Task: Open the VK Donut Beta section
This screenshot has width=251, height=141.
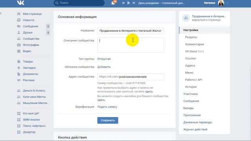Action: [195, 51]
